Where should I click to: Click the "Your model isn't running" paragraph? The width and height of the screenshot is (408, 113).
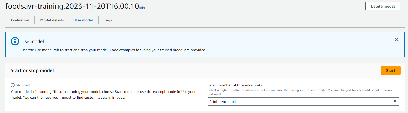(103, 95)
